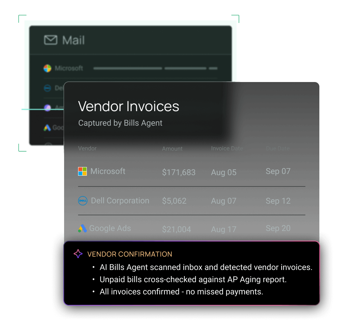Sort by the Due Date column header
338x320 pixels.
(x=278, y=148)
